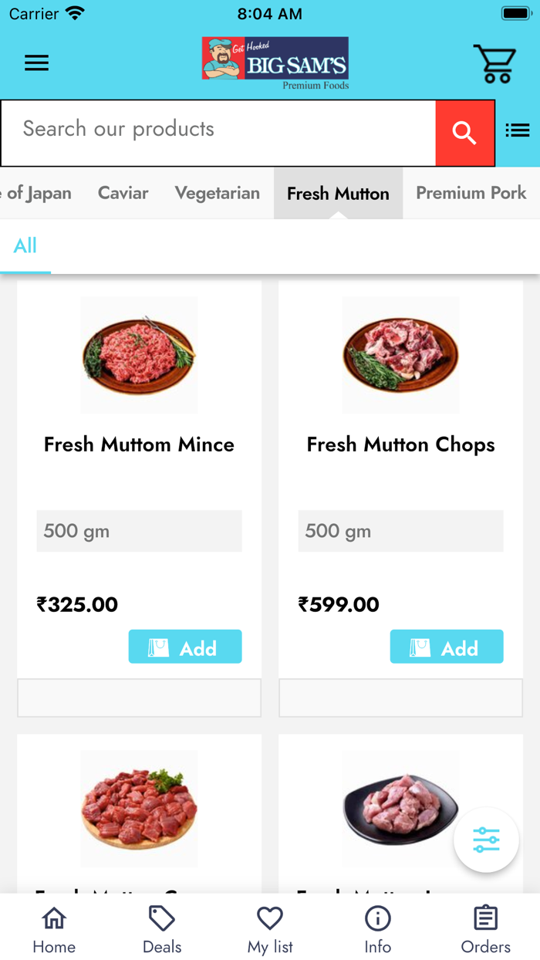Add Fresh Mutton Chops to cart

(447, 647)
